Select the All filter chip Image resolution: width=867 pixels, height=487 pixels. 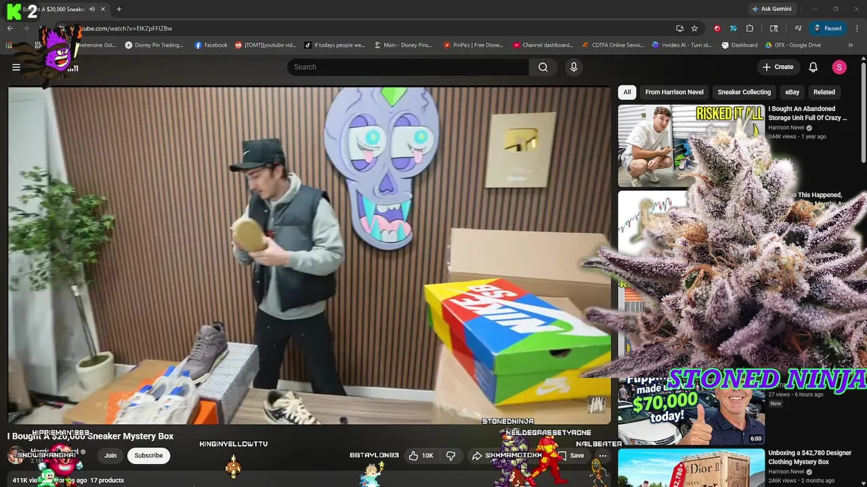pos(627,92)
